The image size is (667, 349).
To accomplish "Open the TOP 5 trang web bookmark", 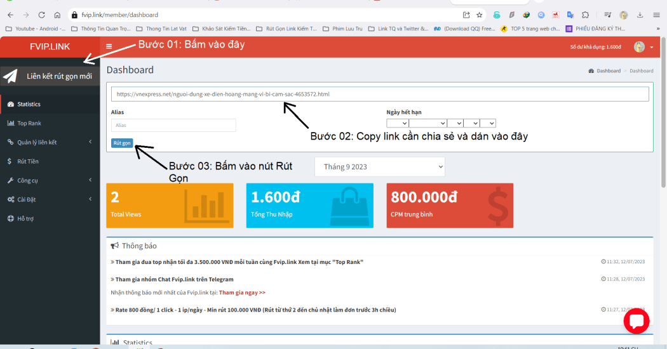I will [x=530, y=29].
